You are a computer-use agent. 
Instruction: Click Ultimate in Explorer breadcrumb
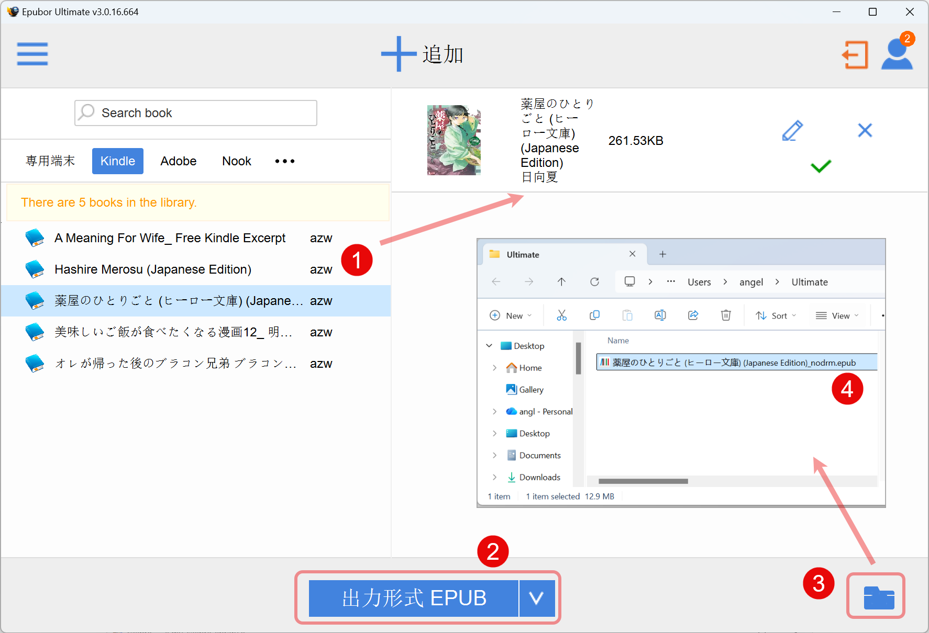point(810,282)
